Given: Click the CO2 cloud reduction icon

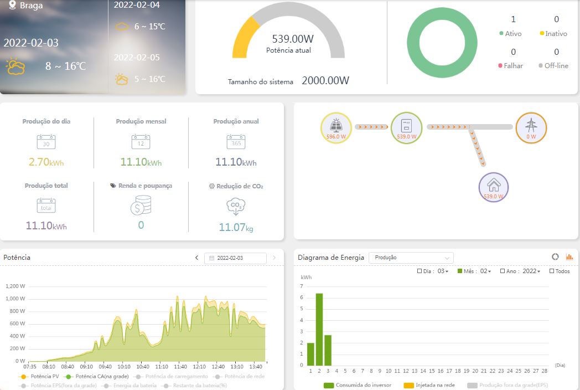Looking at the screenshot, I should (x=236, y=207).
